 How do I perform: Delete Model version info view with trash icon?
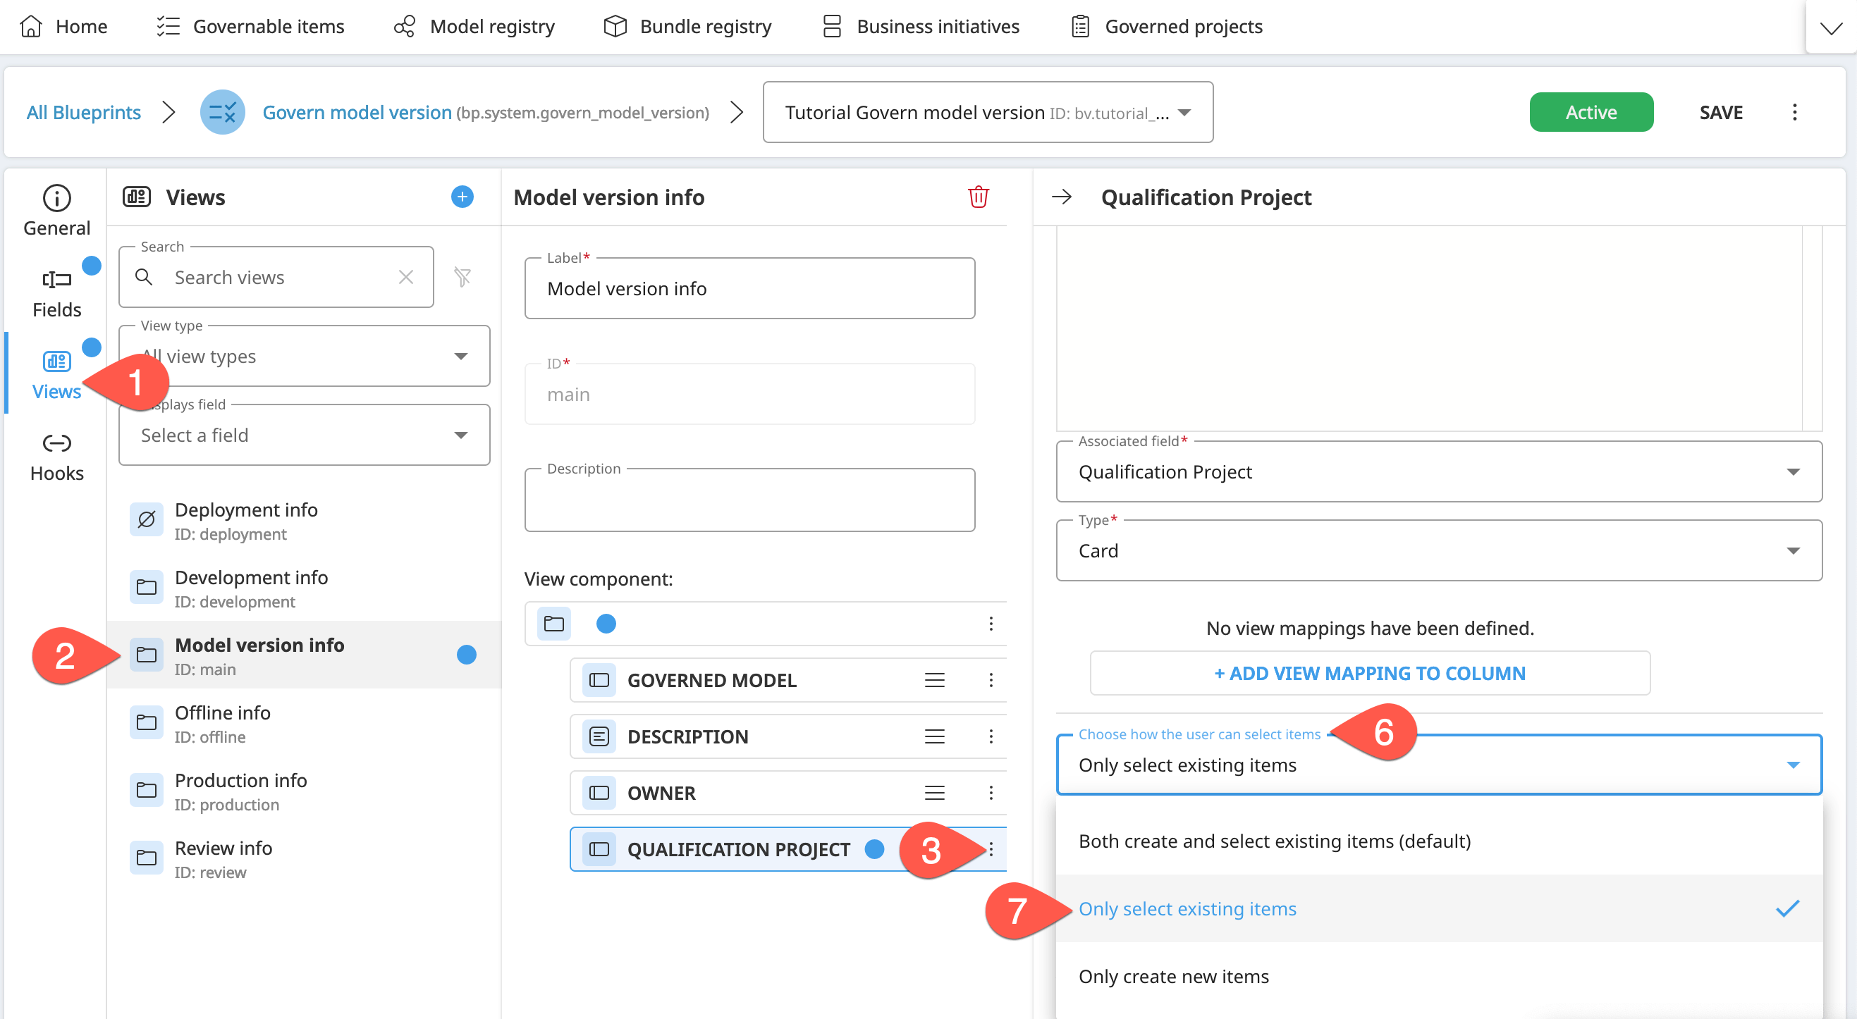pos(979,197)
